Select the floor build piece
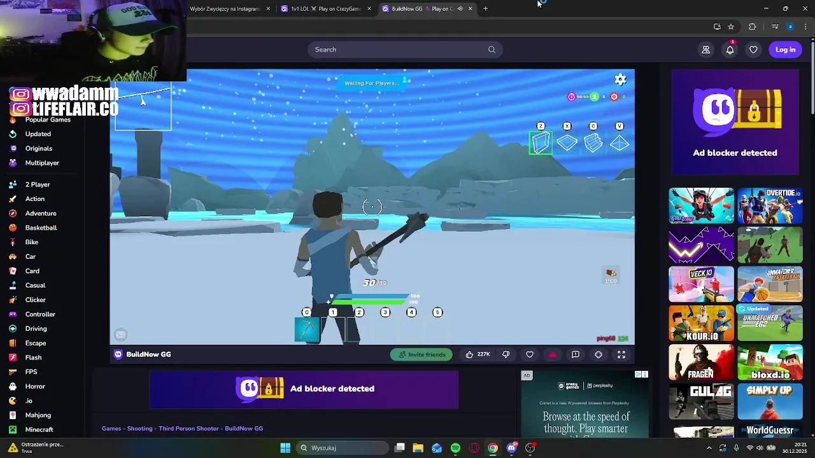Screen dimensions: 815x458 coord(567,142)
